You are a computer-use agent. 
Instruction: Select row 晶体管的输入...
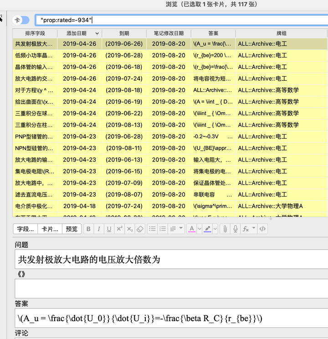pos(170,67)
